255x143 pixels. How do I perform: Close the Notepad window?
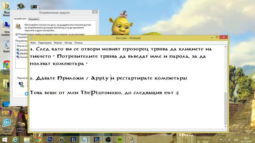[224, 37]
